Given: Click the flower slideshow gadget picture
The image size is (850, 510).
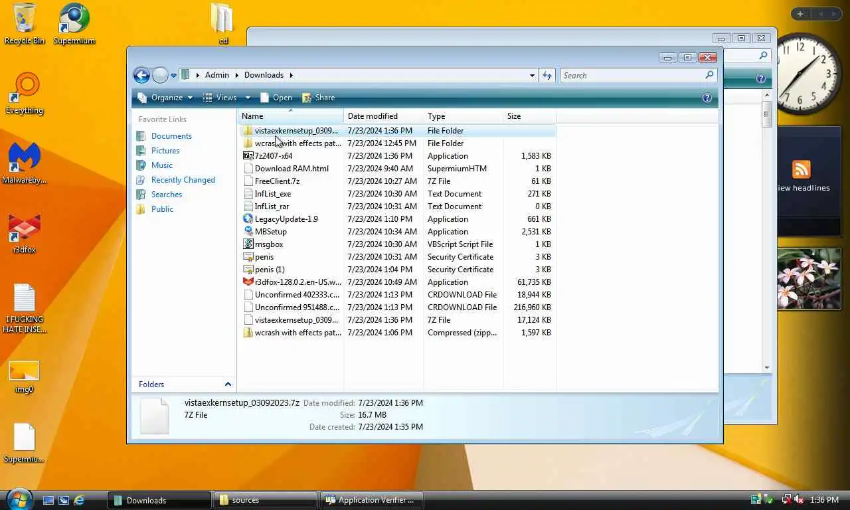Looking at the screenshot, I should pos(809,279).
